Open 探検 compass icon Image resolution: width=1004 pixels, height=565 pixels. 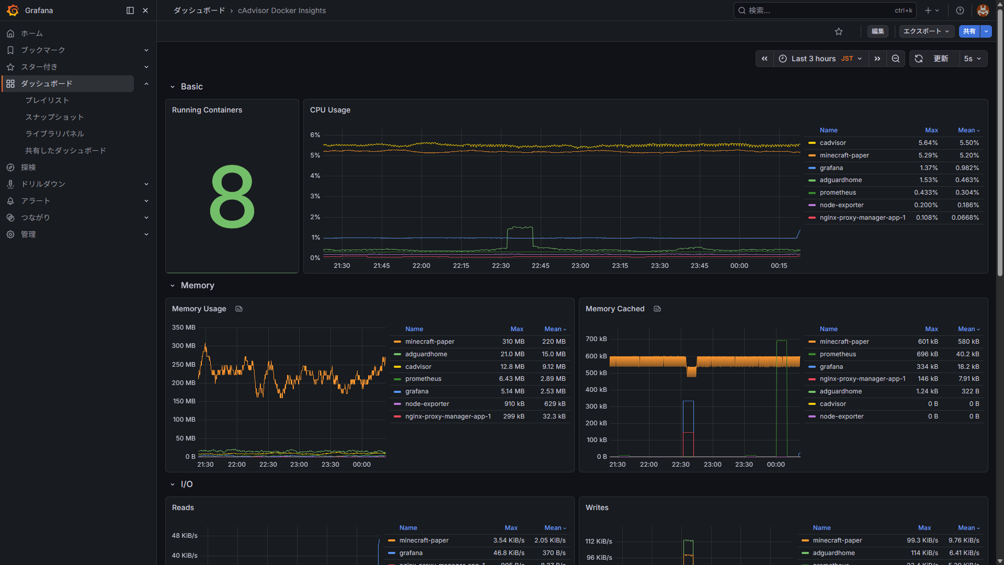[x=10, y=167]
